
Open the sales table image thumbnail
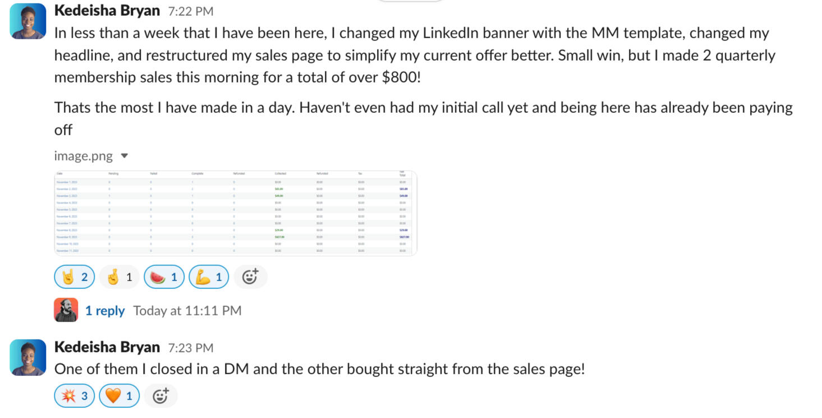click(x=236, y=213)
